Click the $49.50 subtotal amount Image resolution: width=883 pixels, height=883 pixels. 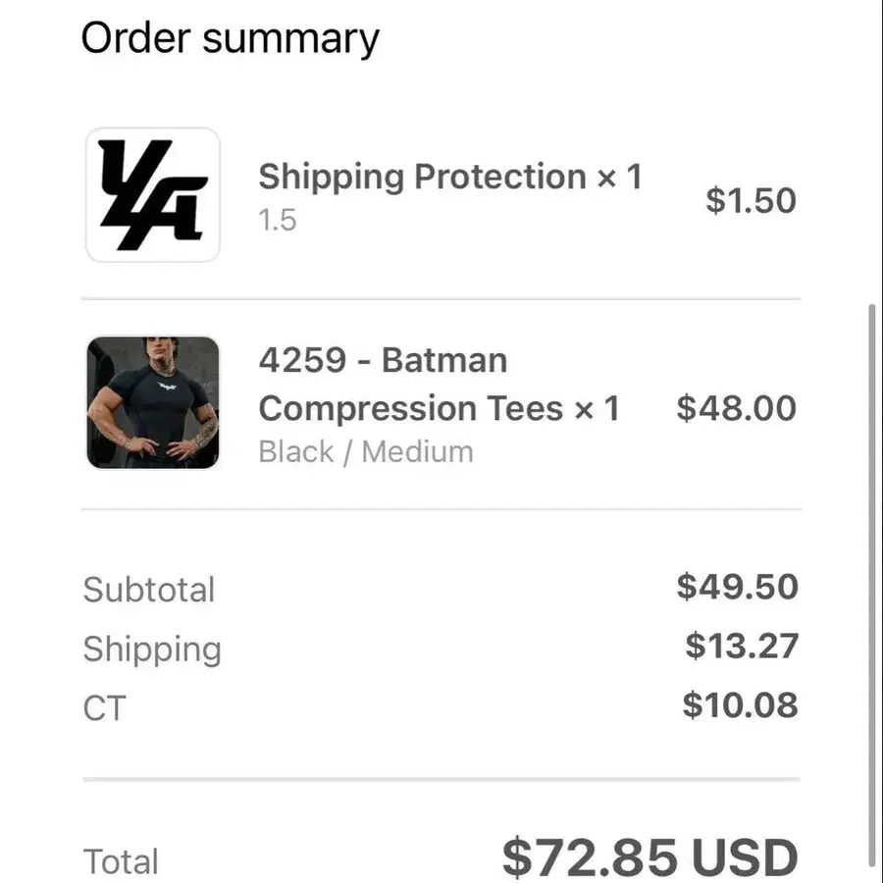[x=737, y=587]
